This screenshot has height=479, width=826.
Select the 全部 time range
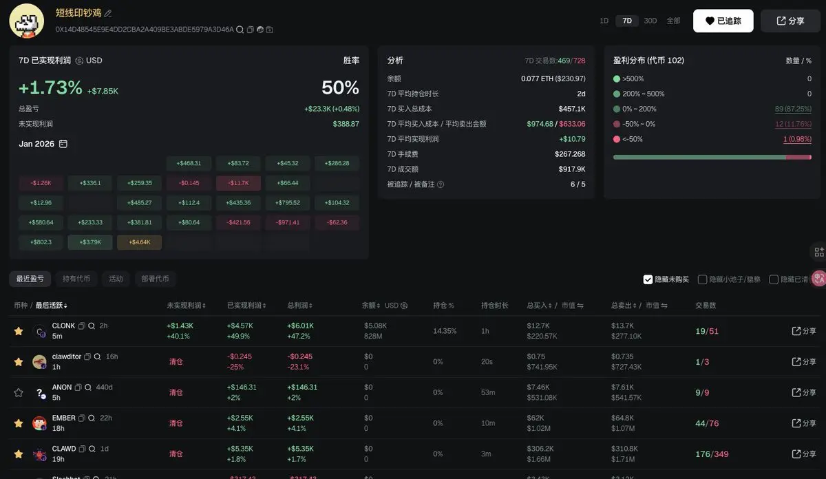point(673,21)
